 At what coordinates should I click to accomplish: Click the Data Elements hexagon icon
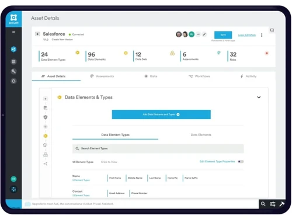point(126,53)
